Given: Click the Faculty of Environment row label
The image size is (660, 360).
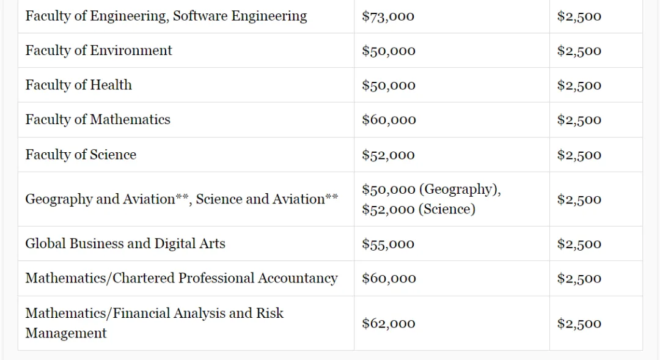Looking at the screenshot, I should coord(98,51).
